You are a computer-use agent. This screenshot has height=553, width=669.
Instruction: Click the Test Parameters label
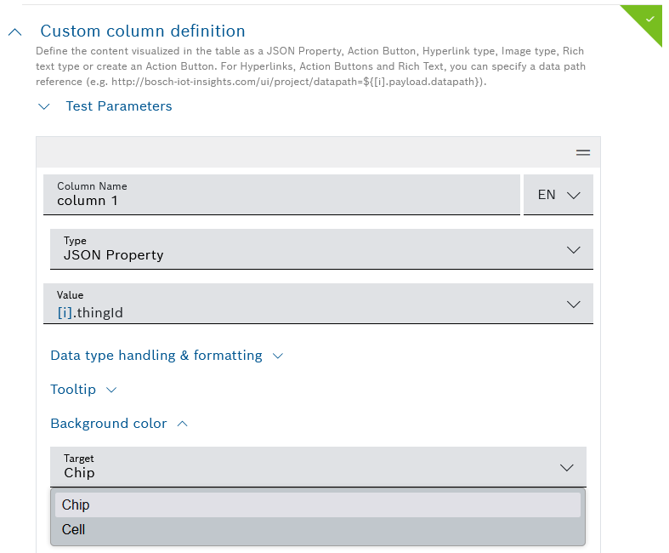(119, 106)
